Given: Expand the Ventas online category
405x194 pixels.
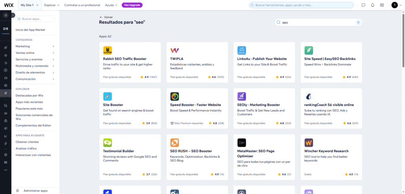Looking at the screenshot, I should click(x=53, y=53).
